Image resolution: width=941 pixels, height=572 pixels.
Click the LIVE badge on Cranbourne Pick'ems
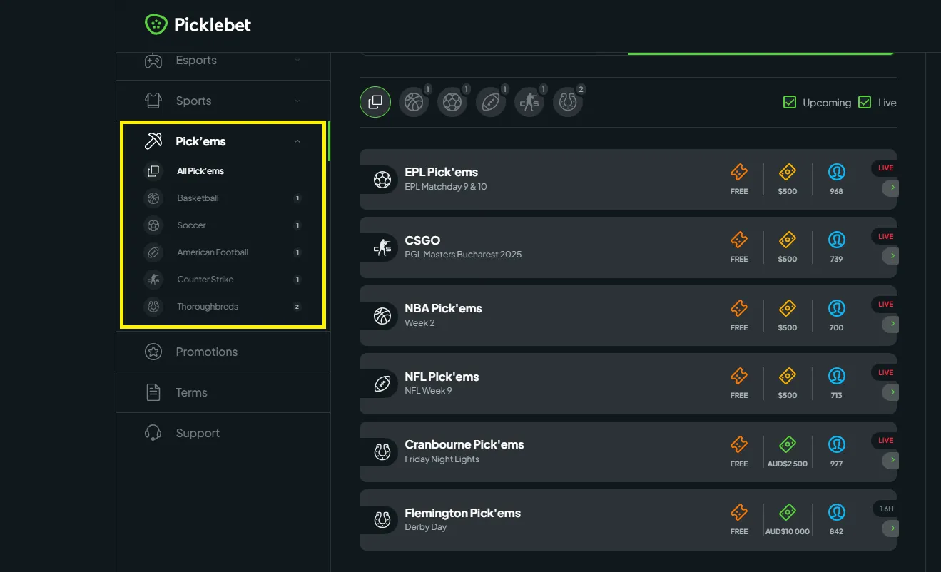click(x=884, y=440)
